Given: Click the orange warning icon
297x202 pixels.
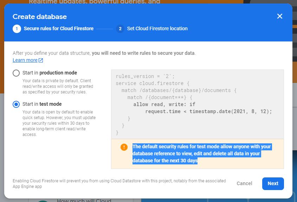Looking at the screenshot, I should coord(124,147).
